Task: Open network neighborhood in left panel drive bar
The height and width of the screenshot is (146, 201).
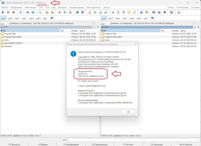Action: 52,18
